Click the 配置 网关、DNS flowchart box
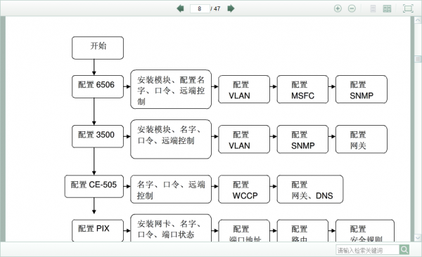This screenshot has width=422, height=257. point(310,189)
